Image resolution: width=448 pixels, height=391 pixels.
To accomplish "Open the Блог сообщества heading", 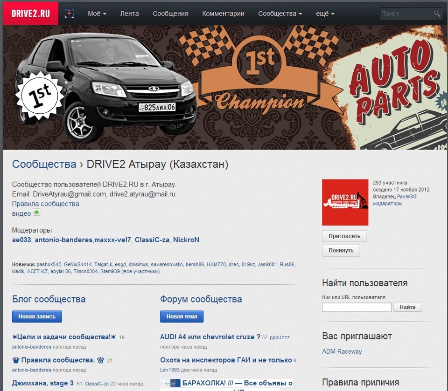I will 49,299.
